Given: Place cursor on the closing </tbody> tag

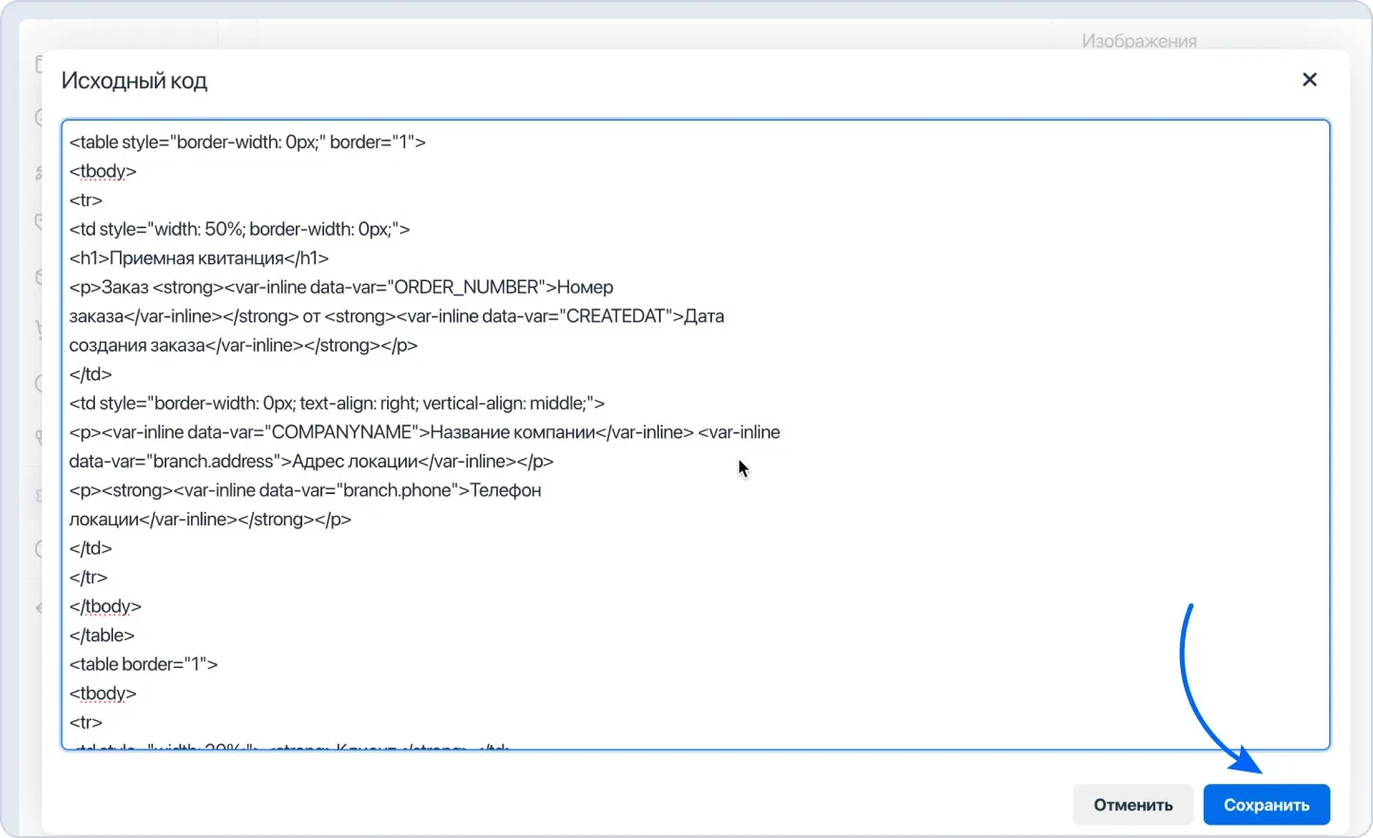Looking at the screenshot, I should 106,606.
